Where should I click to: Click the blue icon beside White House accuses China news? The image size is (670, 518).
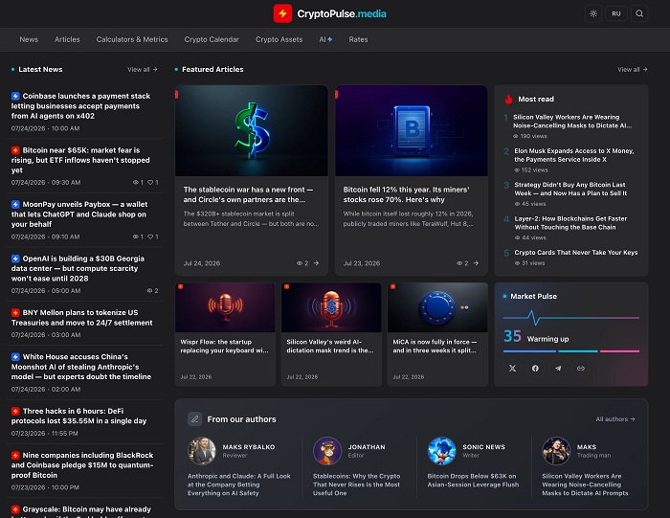(15, 357)
